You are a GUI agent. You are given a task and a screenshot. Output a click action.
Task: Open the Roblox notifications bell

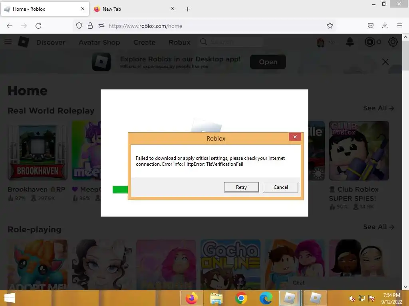coord(350,42)
